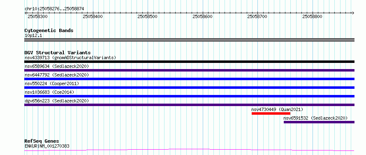Click the 25058800 ruler position label
The image size is (366, 155).
312,16
